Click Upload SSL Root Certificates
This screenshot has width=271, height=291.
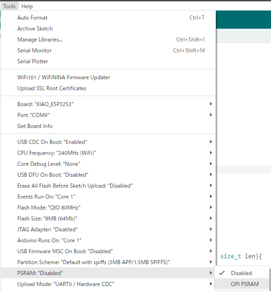tap(108, 88)
